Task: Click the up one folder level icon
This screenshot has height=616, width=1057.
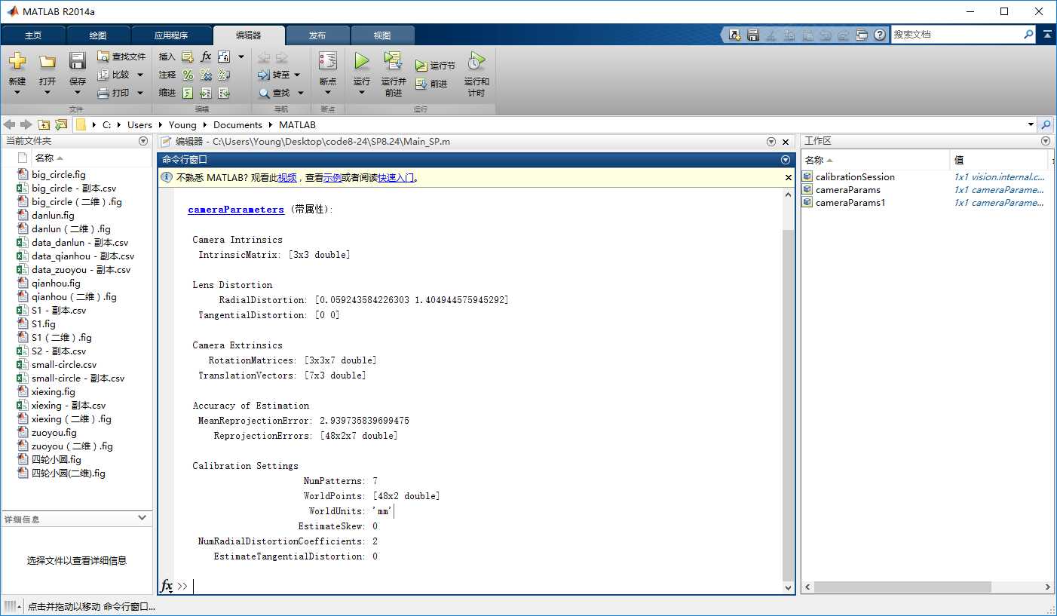Action: [x=44, y=124]
